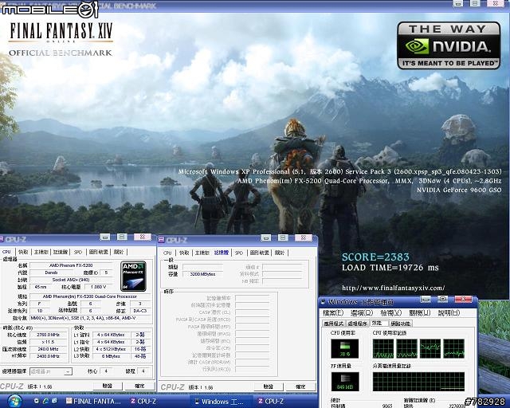Click the 2400.0 MHz HT link field
The height and width of the screenshot is (408, 510).
pos(48,356)
